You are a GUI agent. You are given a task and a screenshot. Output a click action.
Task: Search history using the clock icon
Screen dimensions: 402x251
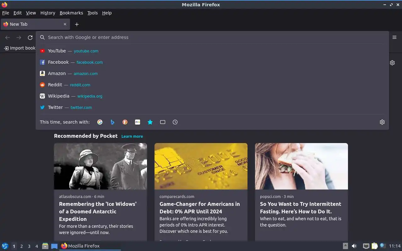[175, 122]
